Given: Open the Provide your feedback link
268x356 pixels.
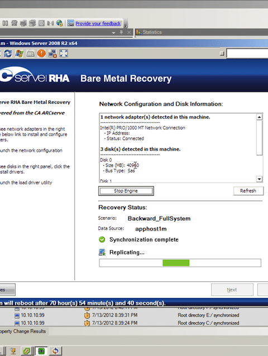Looking at the screenshot, I should coord(98,23).
